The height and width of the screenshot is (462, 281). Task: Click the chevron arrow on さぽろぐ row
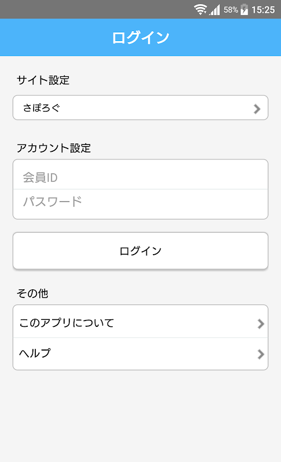tap(257, 109)
